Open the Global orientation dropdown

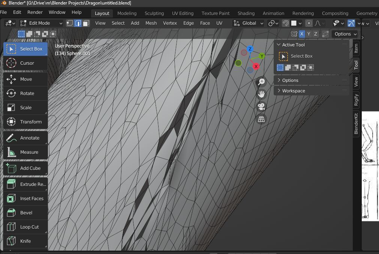point(248,23)
